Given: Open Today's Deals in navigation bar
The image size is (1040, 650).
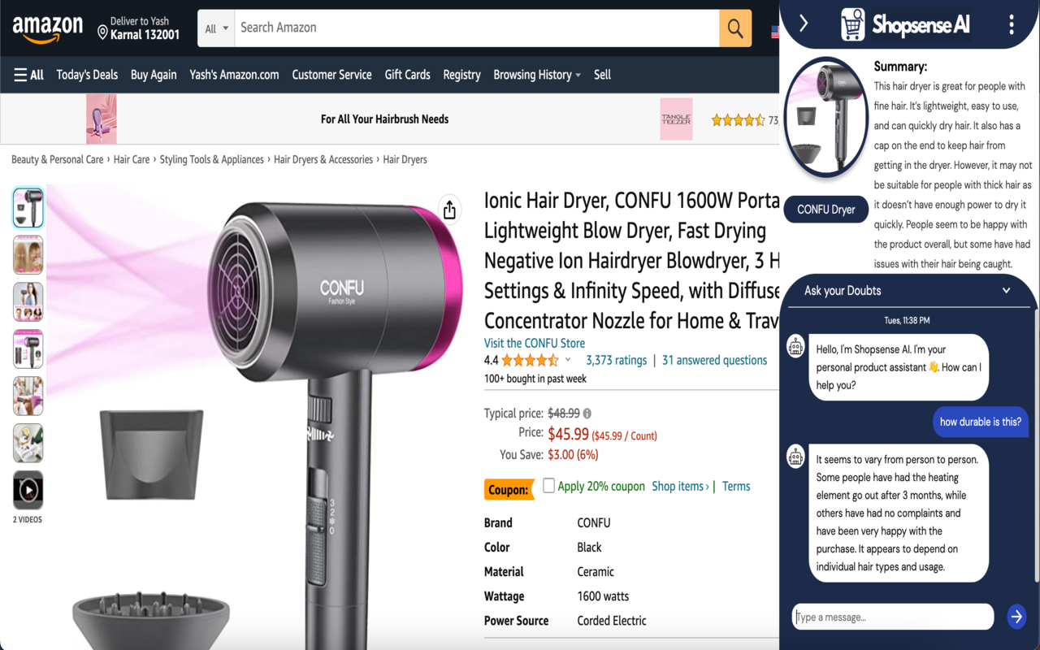Looking at the screenshot, I should (87, 75).
